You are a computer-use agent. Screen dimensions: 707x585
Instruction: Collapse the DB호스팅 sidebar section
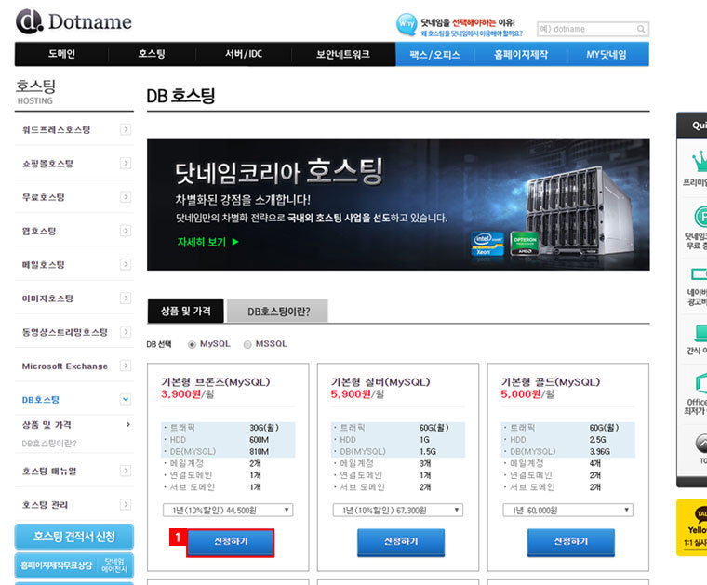(126, 400)
